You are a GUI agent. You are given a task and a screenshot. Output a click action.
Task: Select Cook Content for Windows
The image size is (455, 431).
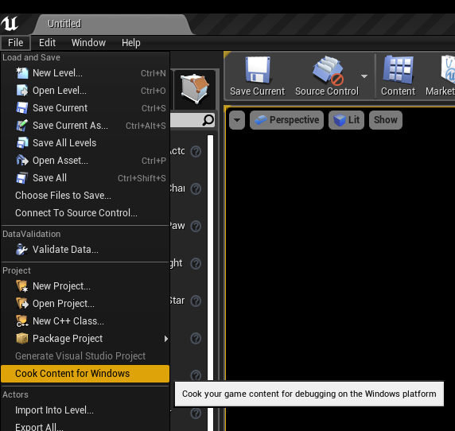(85, 374)
